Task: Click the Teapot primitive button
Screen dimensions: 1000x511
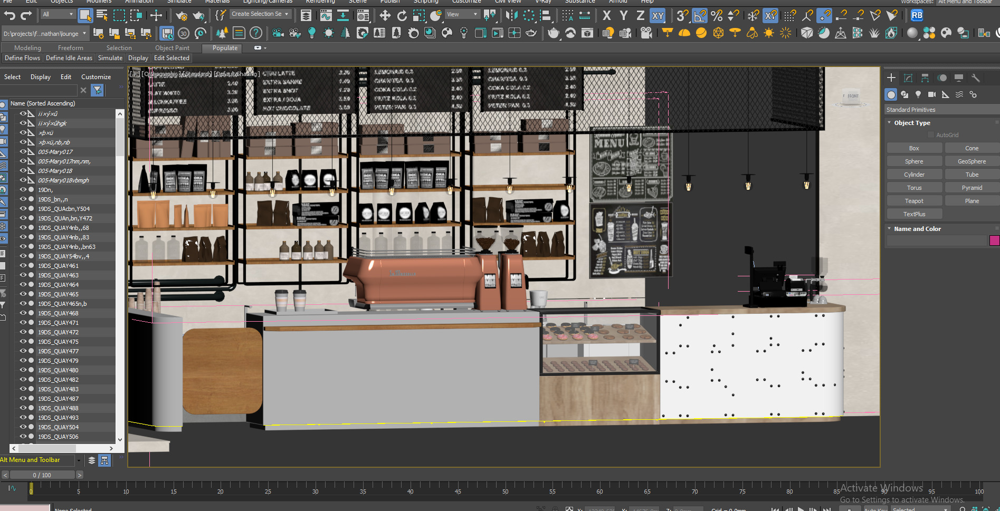Action: coord(914,201)
